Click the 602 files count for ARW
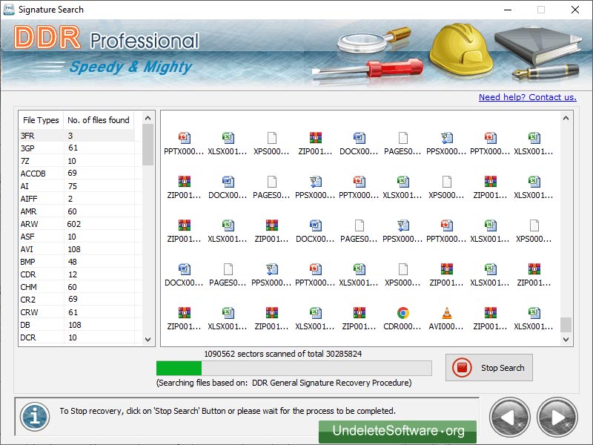This screenshot has height=445, width=593. (x=73, y=224)
